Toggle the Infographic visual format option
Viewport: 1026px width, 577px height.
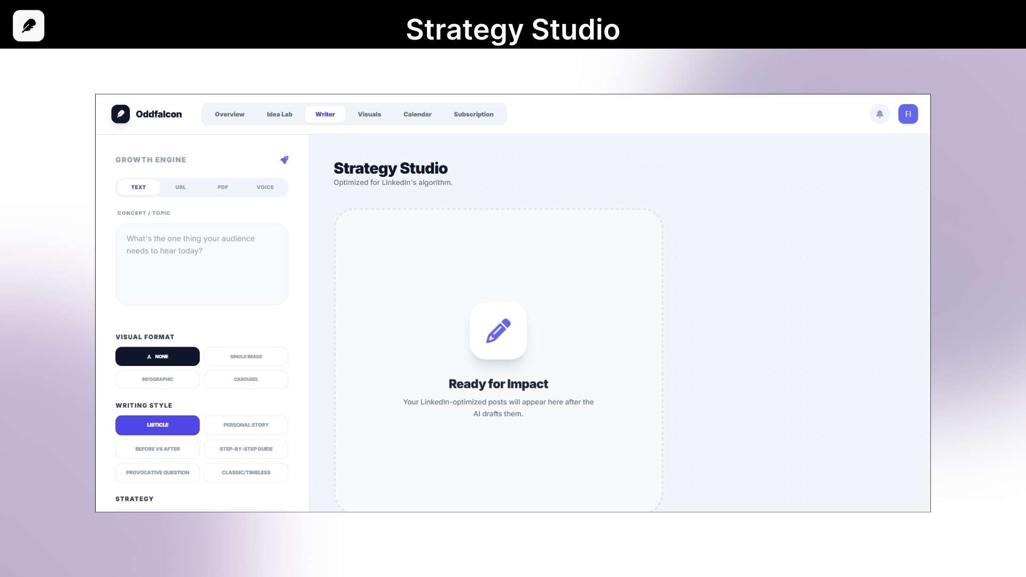point(157,379)
